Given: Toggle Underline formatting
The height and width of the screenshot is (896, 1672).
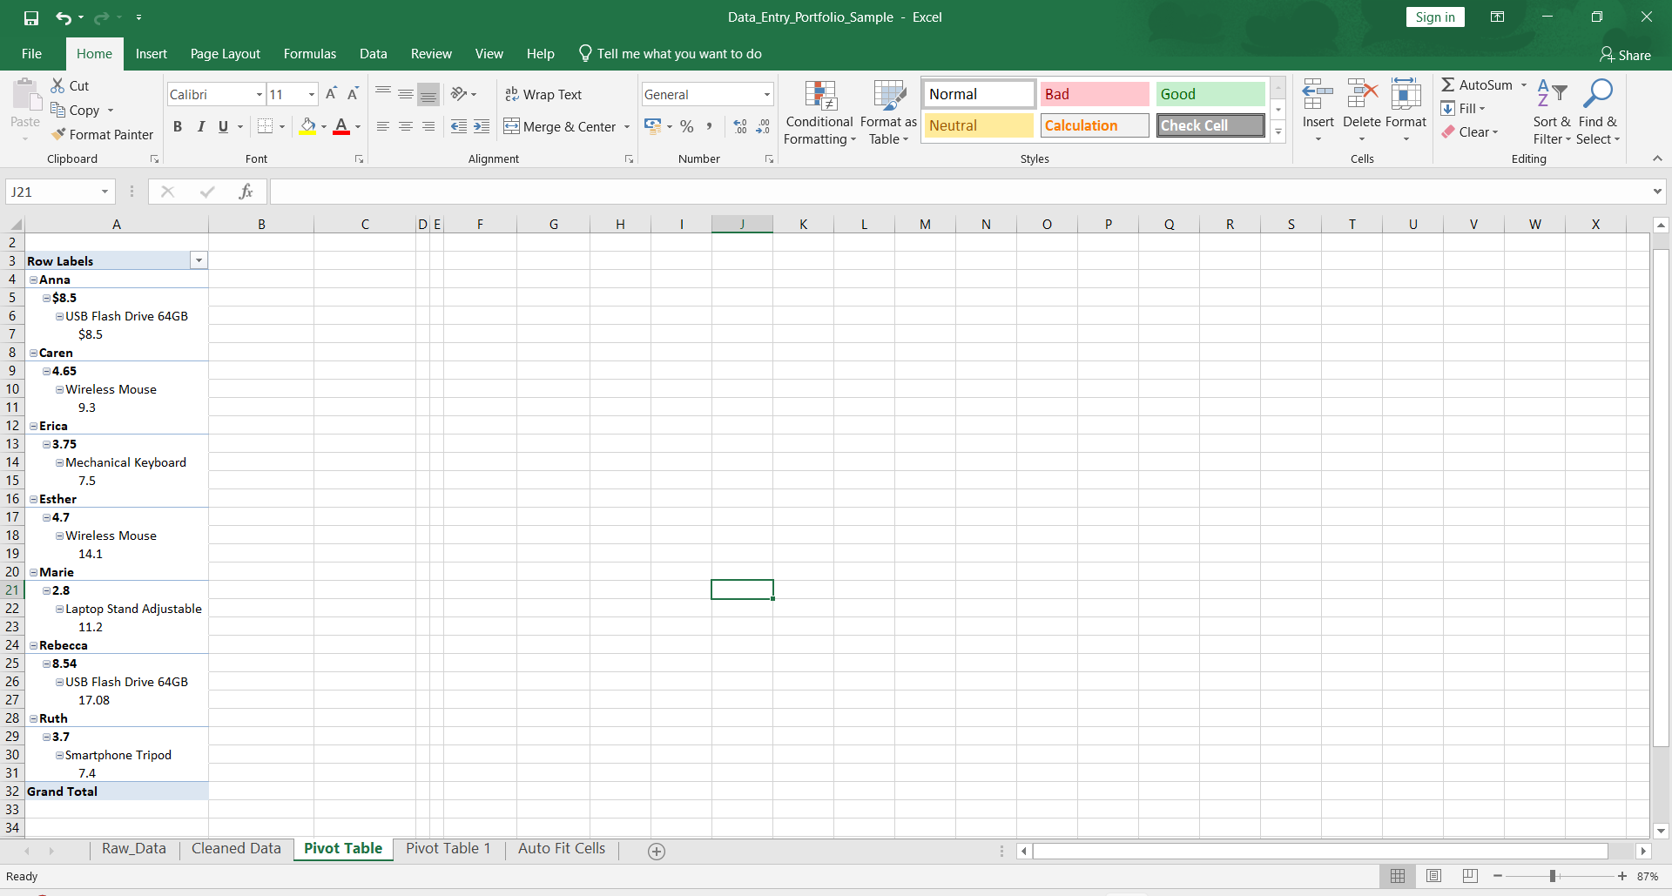Looking at the screenshot, I should 223,126.
